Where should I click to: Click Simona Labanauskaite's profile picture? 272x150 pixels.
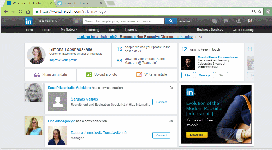point(36,55)
